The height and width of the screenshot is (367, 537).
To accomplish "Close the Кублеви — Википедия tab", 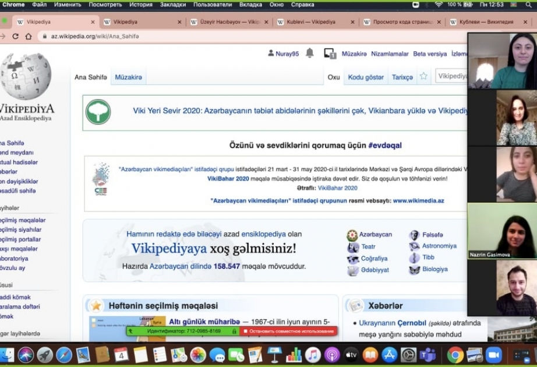I will coord(525,22).
